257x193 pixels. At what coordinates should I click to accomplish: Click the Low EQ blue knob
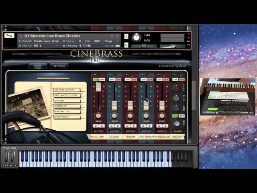coord(176,108)
